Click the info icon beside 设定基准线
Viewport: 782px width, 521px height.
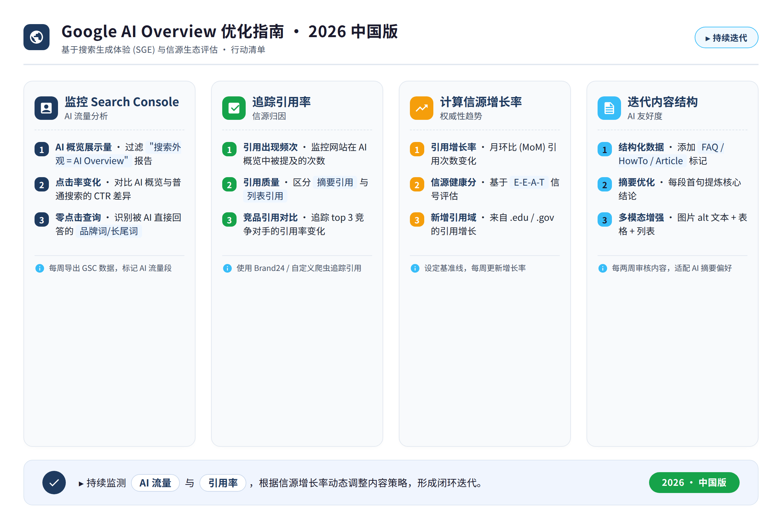(415, 268)
